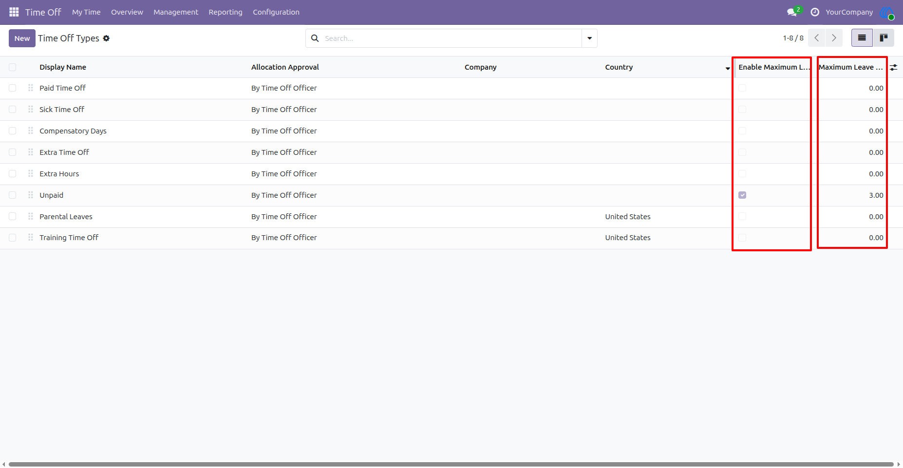This screenshot has width=903, height=468.
Task: Open the Country column sort arrow
Action: click(x=728, y=68)
